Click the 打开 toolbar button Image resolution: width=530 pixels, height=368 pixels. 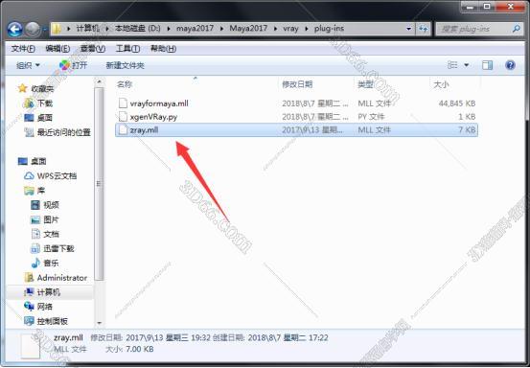pos(74,65)
